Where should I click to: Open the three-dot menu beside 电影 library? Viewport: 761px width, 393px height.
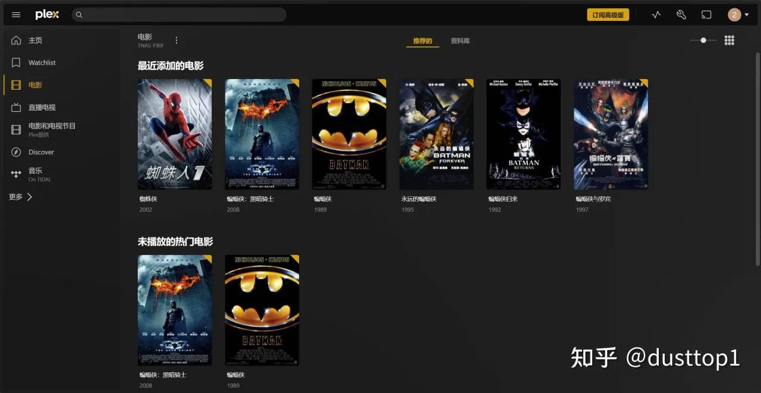(x=177, y=40)
